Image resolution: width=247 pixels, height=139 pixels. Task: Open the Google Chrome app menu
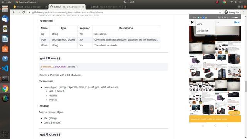pyautogui.click(x=27, y=2)
